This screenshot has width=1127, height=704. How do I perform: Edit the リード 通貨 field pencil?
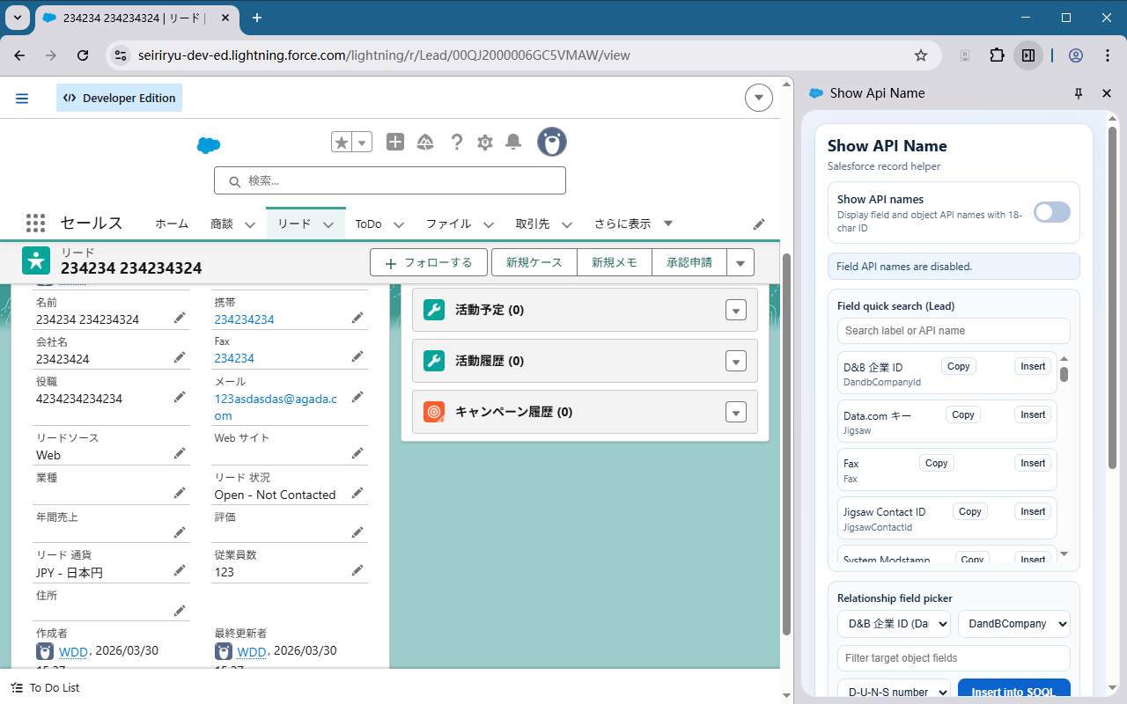pos(180,570)
